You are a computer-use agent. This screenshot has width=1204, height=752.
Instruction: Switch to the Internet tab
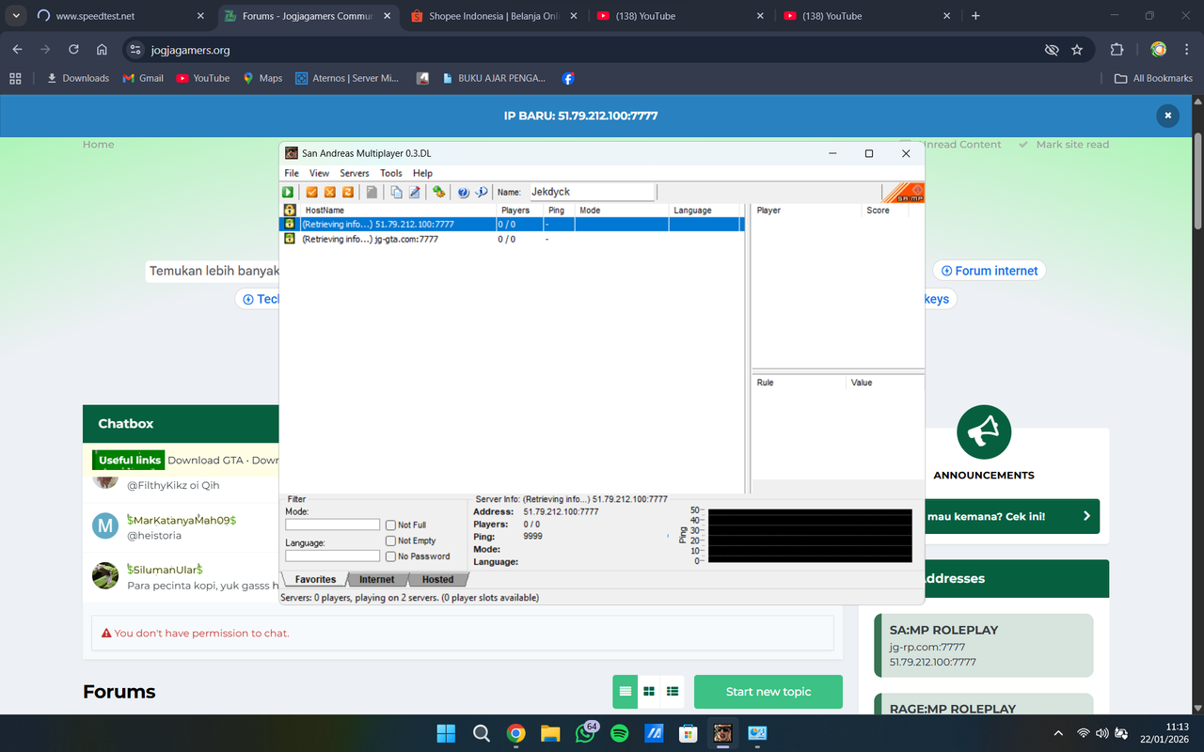[x=377, y=579]
